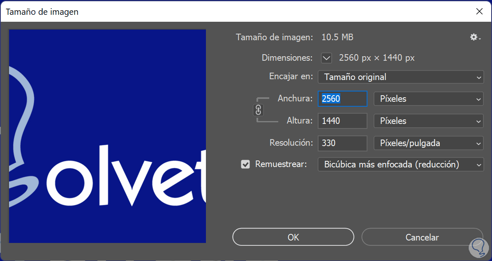Click the 'Resolución:' label
The height and width of the screenshot is (261, 492).
point(291,143)
